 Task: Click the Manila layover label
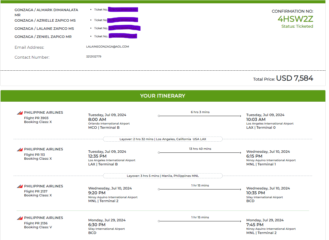tap(163, 176)
